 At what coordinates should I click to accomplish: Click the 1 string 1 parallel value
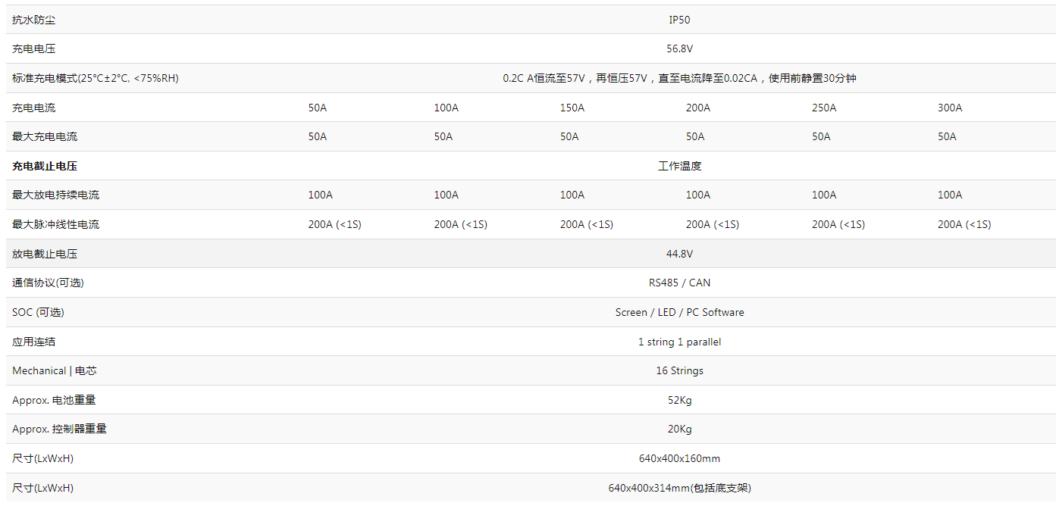coord(679,342)
